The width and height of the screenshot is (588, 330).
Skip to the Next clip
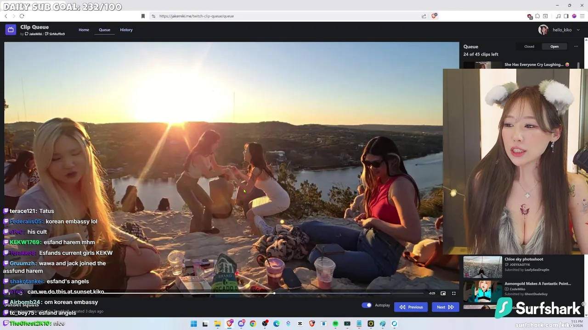(x=445, y=307)
